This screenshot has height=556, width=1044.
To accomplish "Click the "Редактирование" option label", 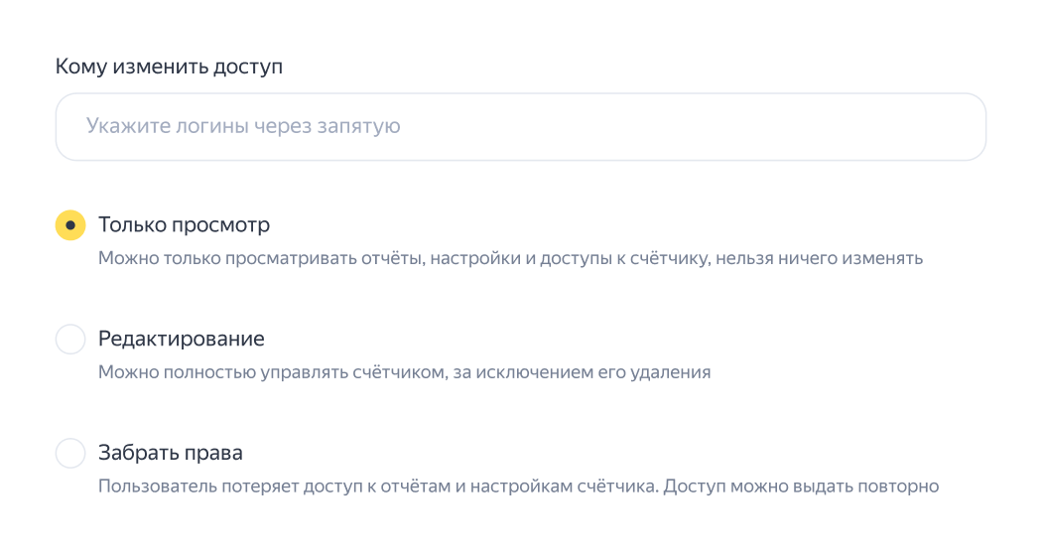I will pos(181,340).
